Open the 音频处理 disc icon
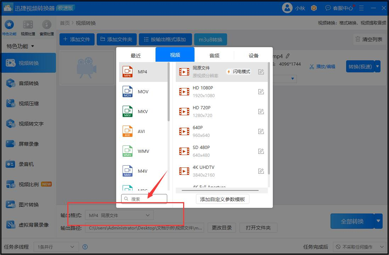This screenshot has width=389, height=255. tap(47, 24)
